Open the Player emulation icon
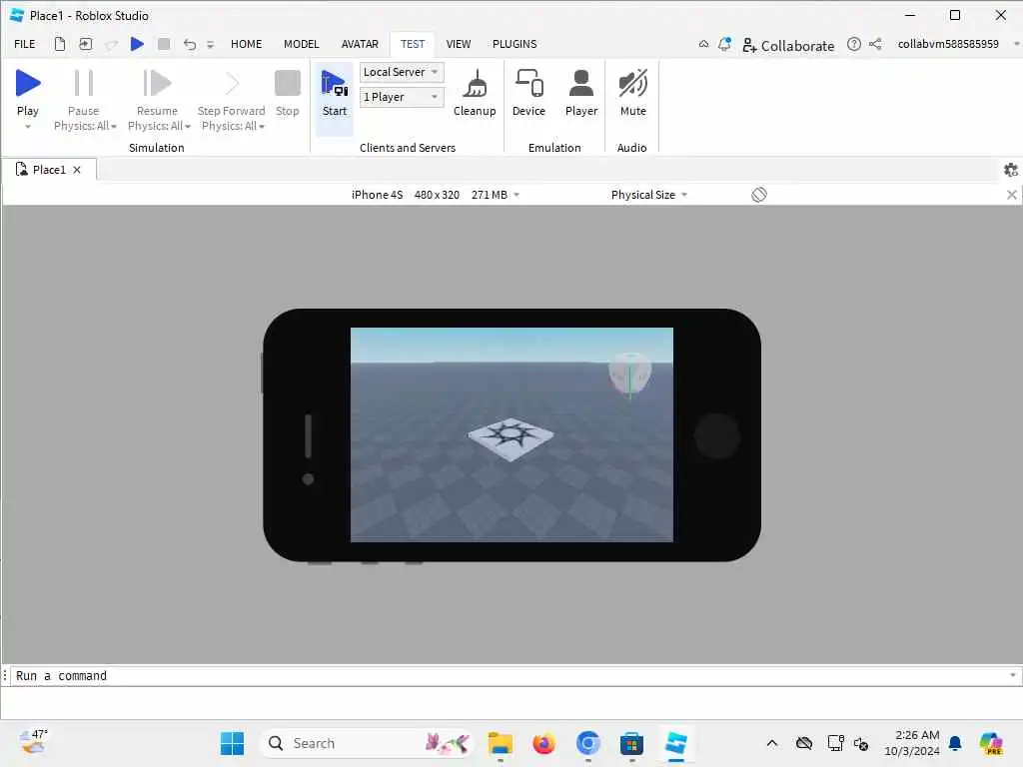The height and width of the screenshot is (767, 1023). tap(581, 84)
